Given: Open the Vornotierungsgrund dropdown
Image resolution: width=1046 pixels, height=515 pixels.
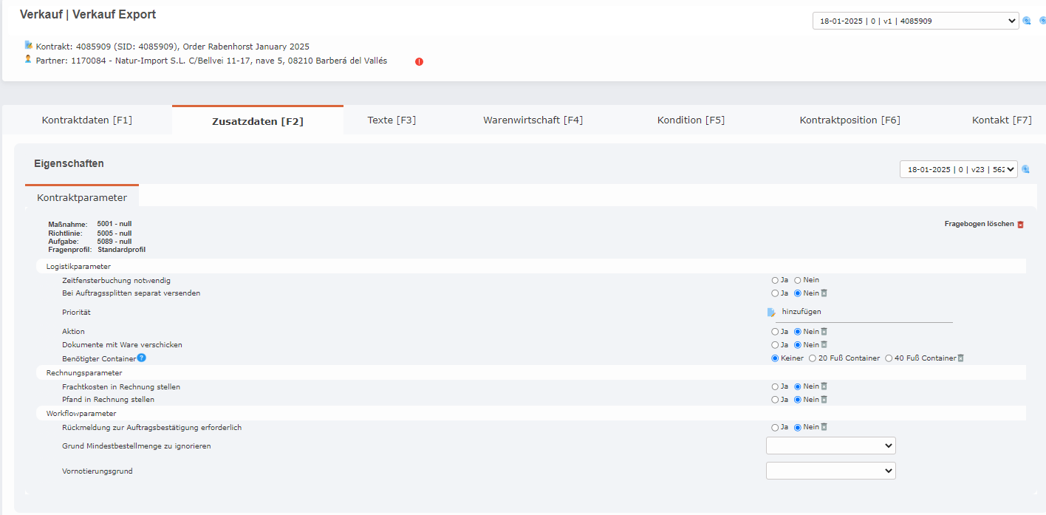Looking at the screenshot, I should tap(830, 471).
